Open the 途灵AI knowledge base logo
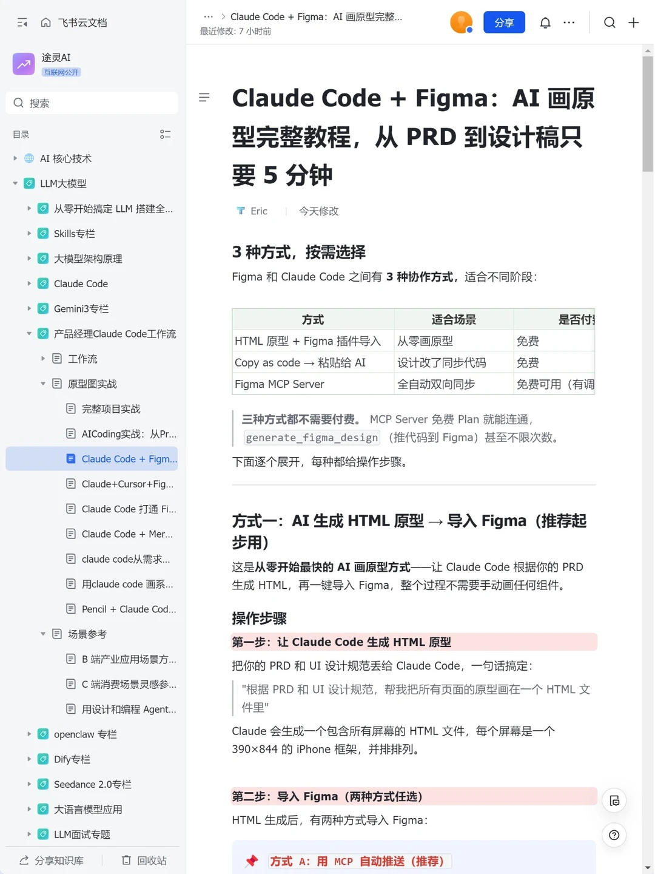 tap(24, 64)
